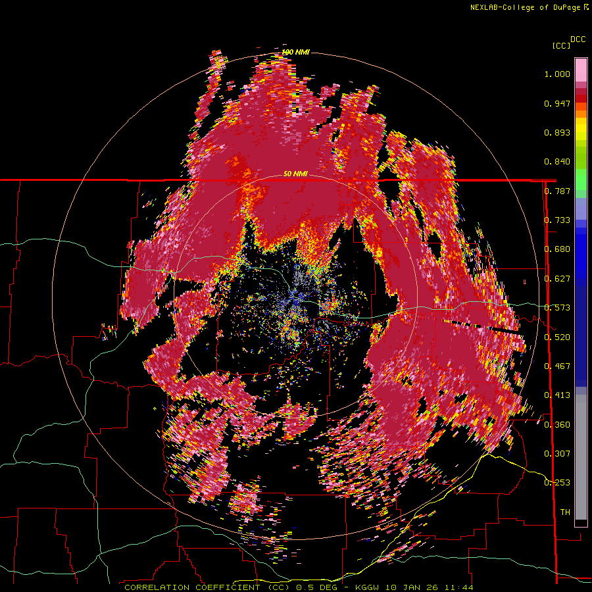Click the 0.253 scale value

click(x=557, y=483)
